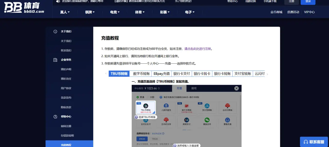Expand the 真人 dropdown menu
329x147 pixels.
coord(65,12)
